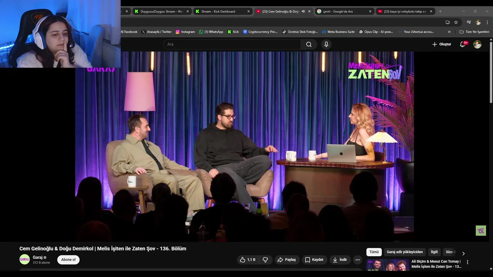The width and height of the screenshot is (493, 277).
Task: Open the Tüm Yer İşaretleri folder
Action: point(474,32)
